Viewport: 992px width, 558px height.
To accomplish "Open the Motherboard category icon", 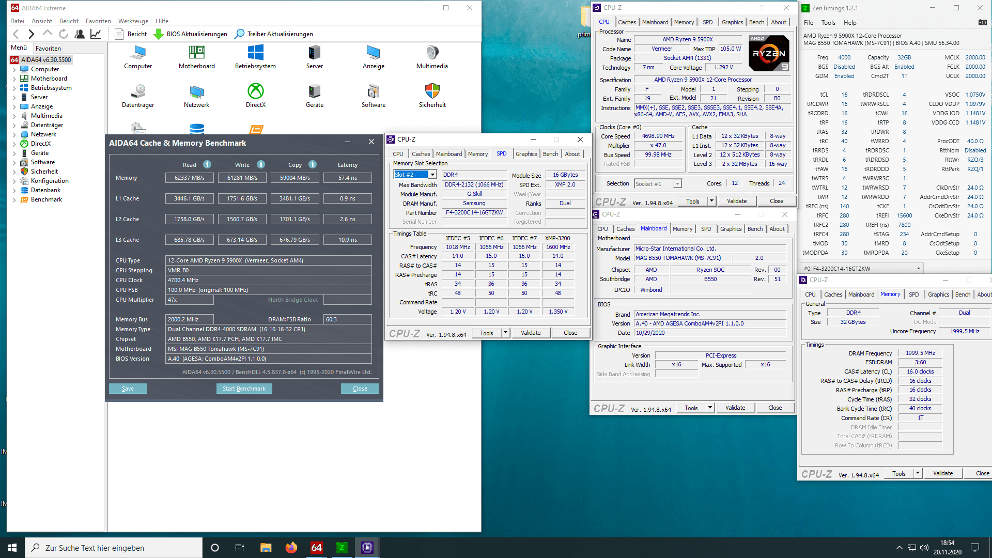I will pos(197,57).
